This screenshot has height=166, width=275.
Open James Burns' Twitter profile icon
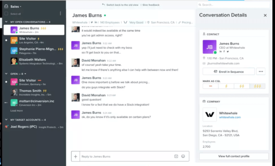[x=228, y=52]
